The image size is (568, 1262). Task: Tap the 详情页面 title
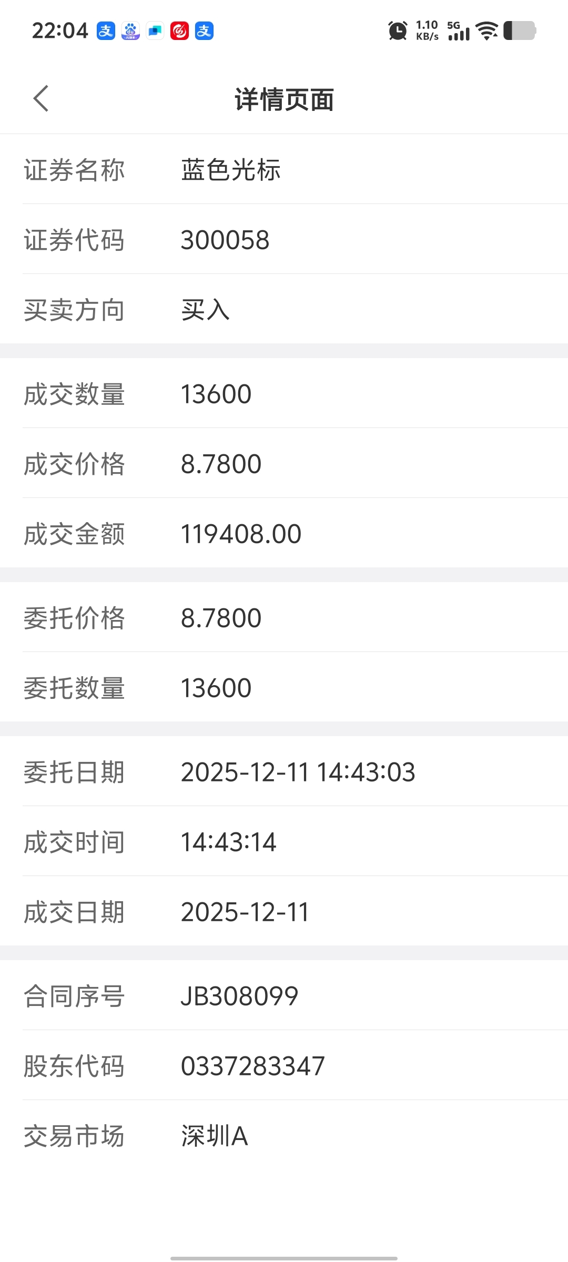[x=284, y=99]
